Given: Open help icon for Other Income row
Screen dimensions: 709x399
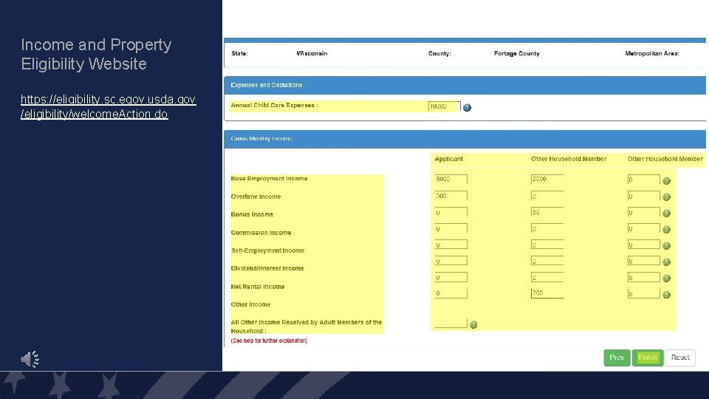Looking at the screenshot, I should coord(666,295).
